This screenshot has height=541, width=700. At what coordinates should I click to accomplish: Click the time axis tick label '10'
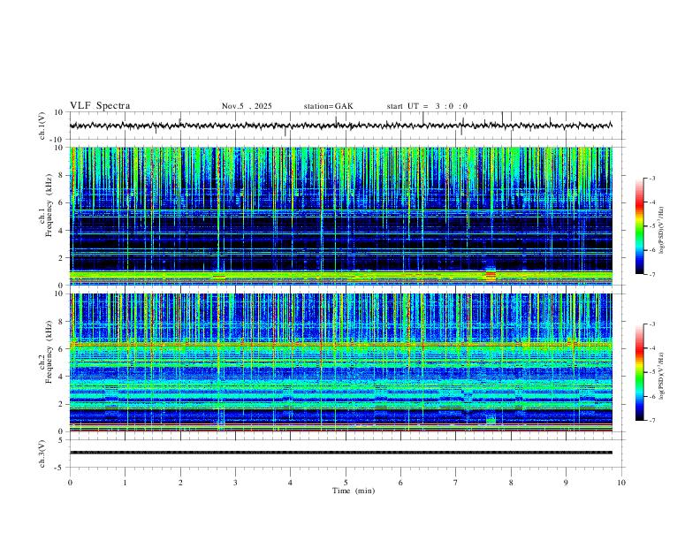click(x=621, y=483)
